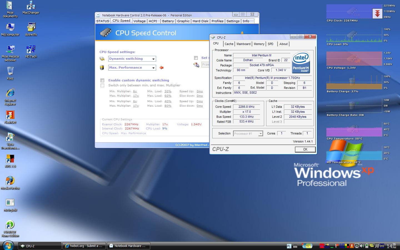Click CPU-Z taskbar button

point(40,246)
